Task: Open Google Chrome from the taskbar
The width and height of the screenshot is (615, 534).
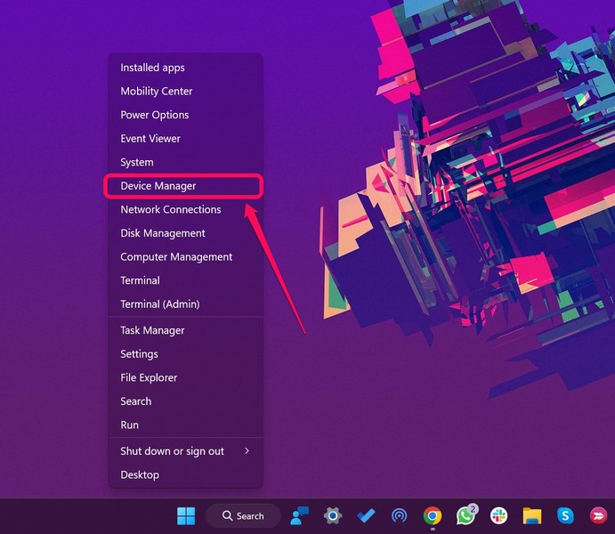Action: [433, 515]
